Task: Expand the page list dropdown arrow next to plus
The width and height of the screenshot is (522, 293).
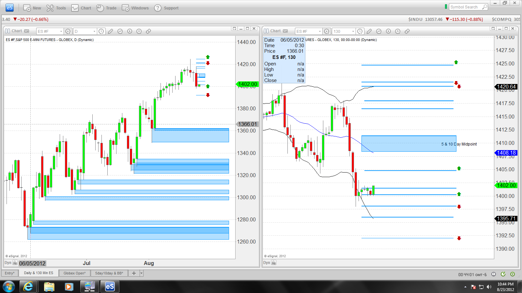Action: (x=142, y=273)
